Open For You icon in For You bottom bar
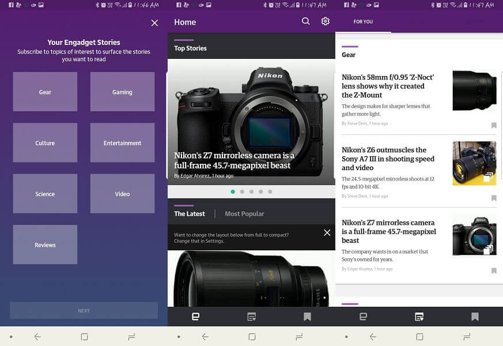The height and width of the screenshot is (346, 503). [419, 317]
